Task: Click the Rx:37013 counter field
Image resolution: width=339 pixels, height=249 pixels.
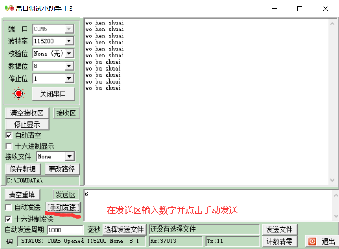Action: pyautogui.click(x=176, y=241)
